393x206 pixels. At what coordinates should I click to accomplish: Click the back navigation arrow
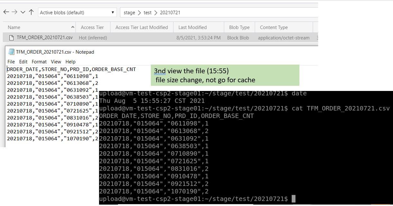coord(6,12)
